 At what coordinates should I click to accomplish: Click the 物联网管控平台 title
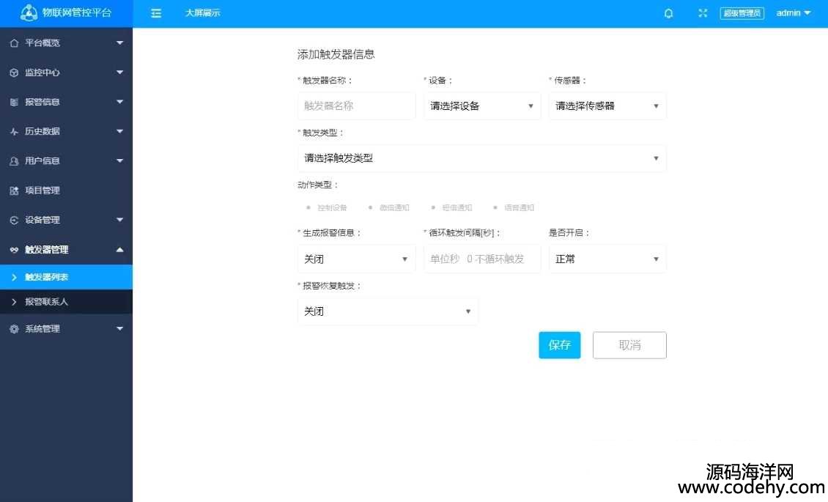[77, 12]
